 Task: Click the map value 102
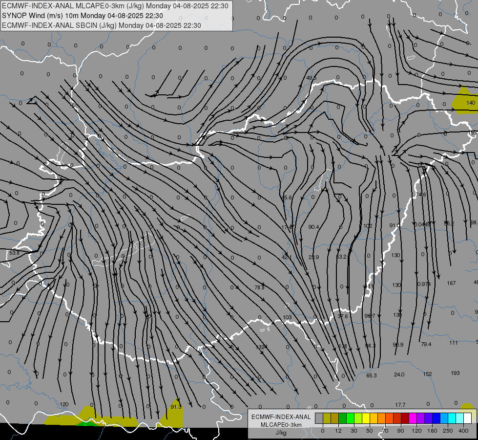point(368,226)
